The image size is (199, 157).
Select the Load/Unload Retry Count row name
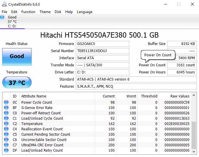click(x=42, y=150)
